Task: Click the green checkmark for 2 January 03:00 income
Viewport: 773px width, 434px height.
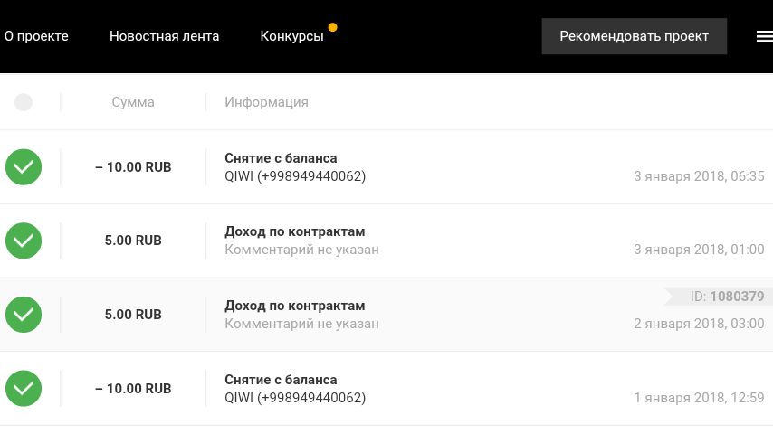Action: pyautogui.click(x=24, y=315)
